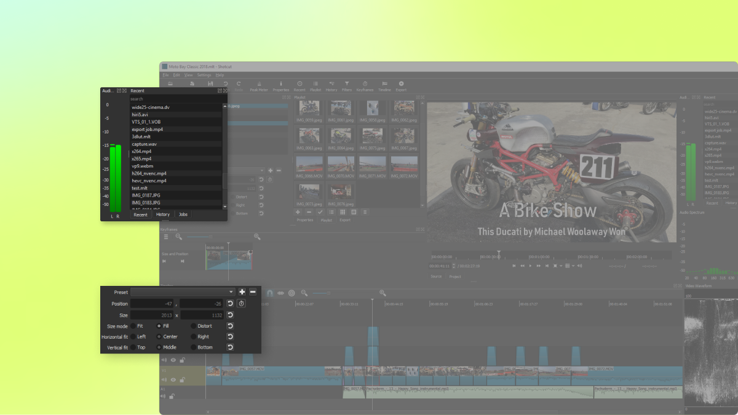This screenshot has height=415, width=738.
Task: Select h264_nvenc.mp4 in Recent list
Action: (176, 173)
